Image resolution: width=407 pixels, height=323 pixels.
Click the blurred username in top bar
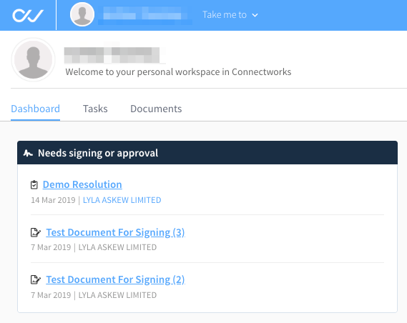pyautogui.click(x=145, y=15)
